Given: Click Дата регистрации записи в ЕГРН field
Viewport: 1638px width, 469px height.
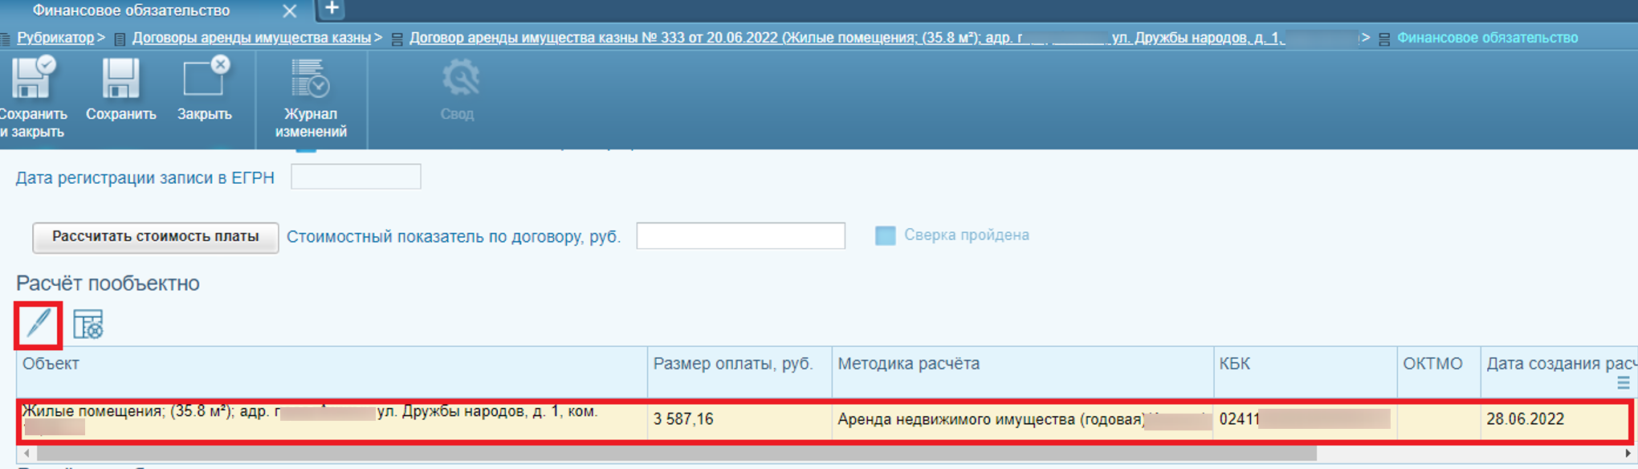Looking at the screenshot, I should pos(356,177).
